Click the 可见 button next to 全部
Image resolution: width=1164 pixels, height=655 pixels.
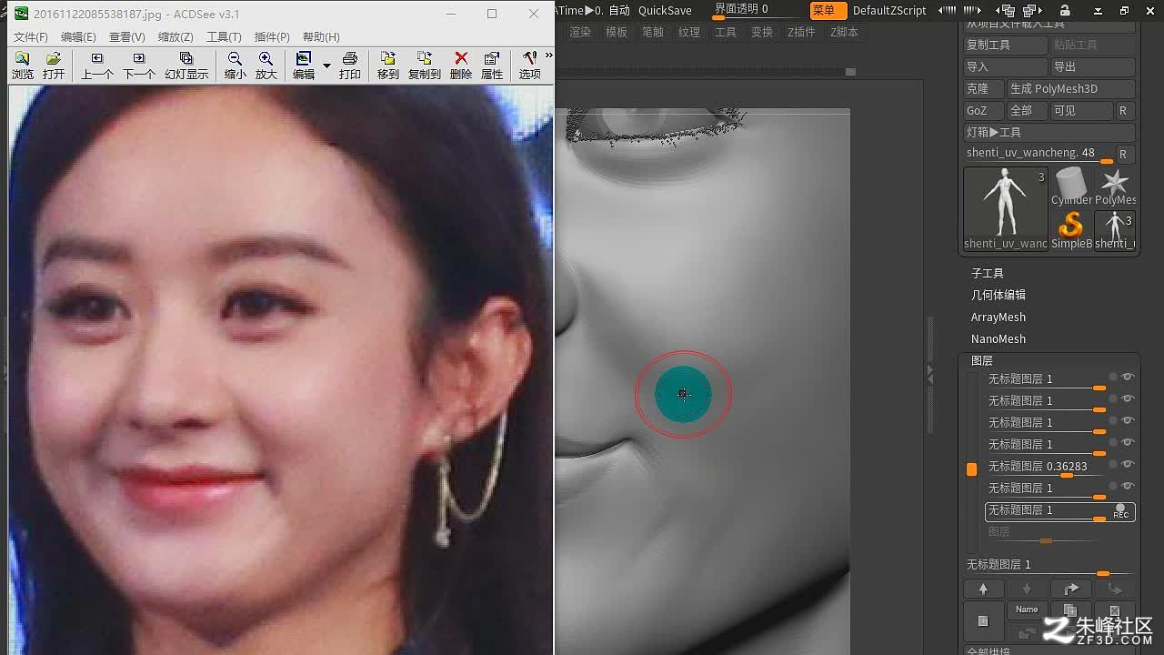pyautogui.click(x=1082, y=110)
